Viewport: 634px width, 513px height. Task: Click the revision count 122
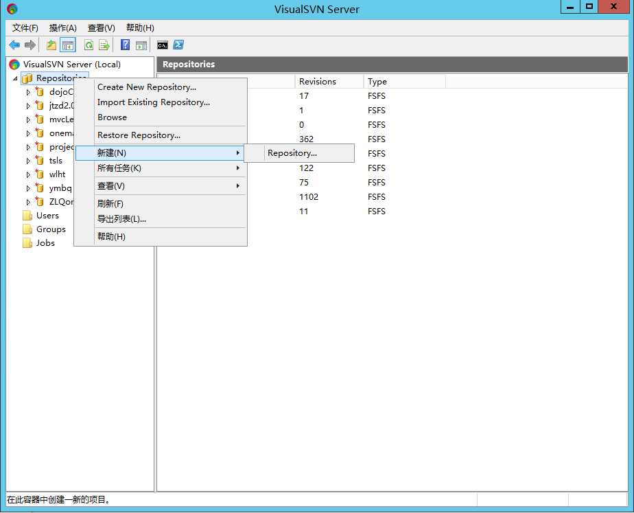(306, 168)
